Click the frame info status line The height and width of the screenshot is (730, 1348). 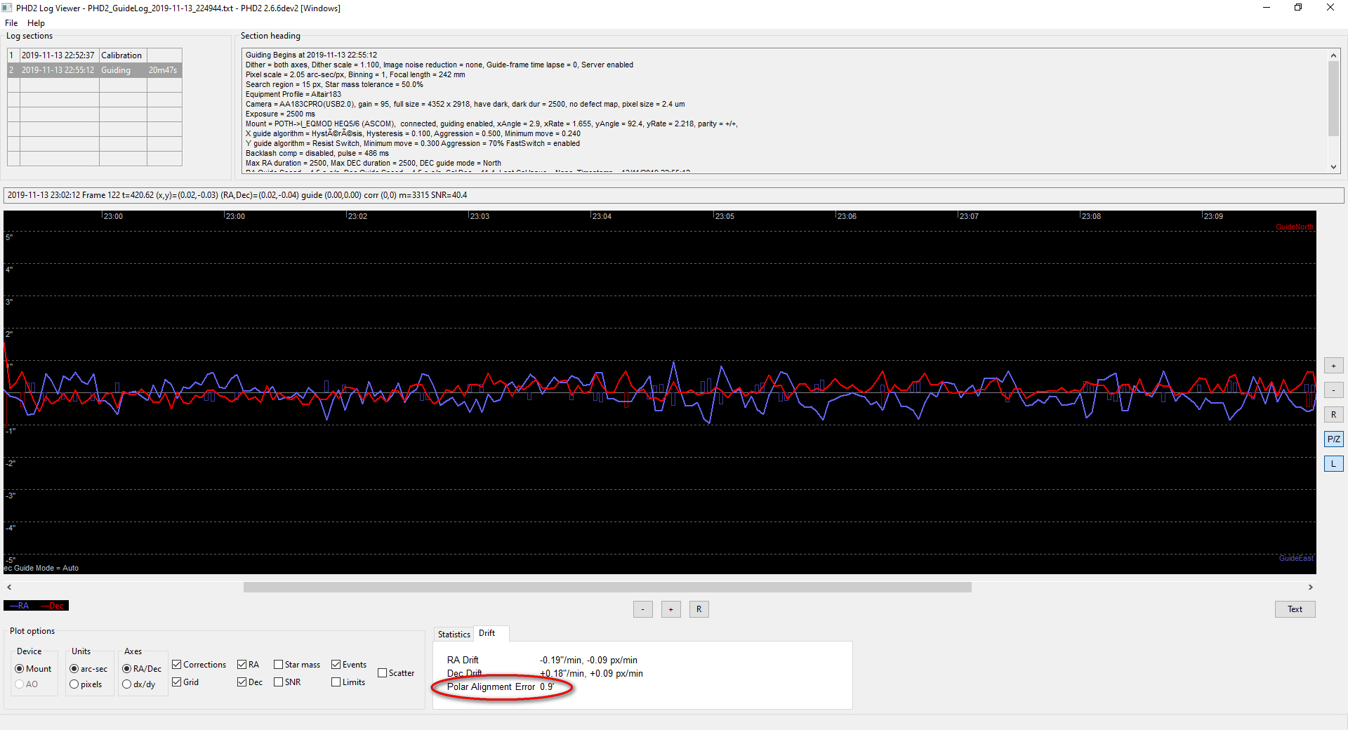click(x=673, y=195)
